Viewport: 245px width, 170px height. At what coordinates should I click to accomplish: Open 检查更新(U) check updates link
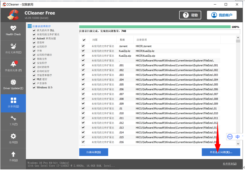[x=229, y=164]
